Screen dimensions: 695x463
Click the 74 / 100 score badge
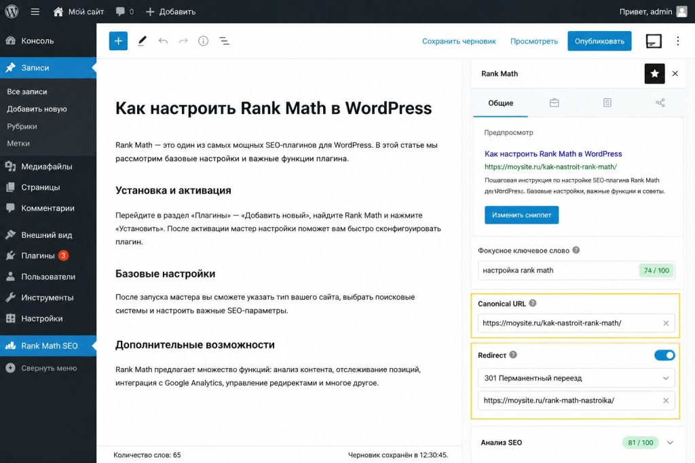[x=656, y=270]
